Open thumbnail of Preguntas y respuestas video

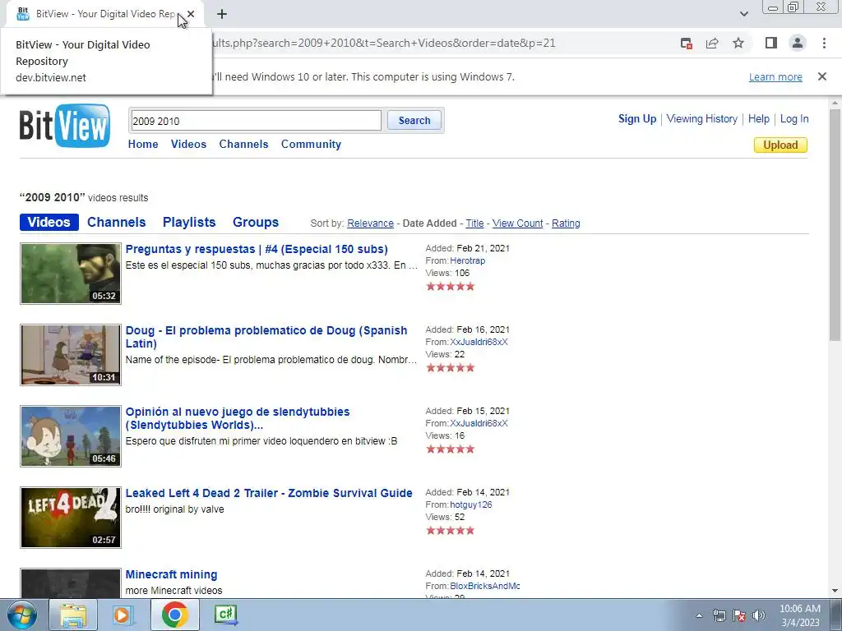[71, 274]
